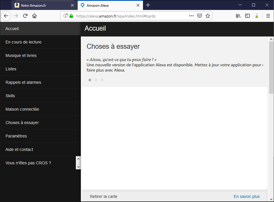Save page to Pocket

pos(200,16)
